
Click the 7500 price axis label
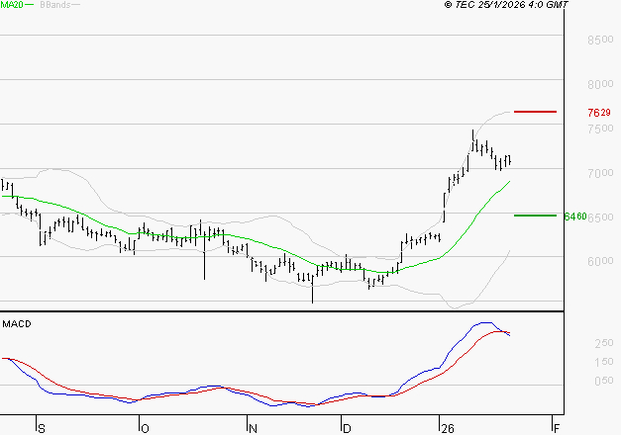click(600, 129)
